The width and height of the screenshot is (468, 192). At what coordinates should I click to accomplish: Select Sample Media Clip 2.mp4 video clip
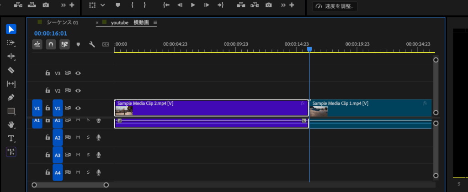(211, 108)
